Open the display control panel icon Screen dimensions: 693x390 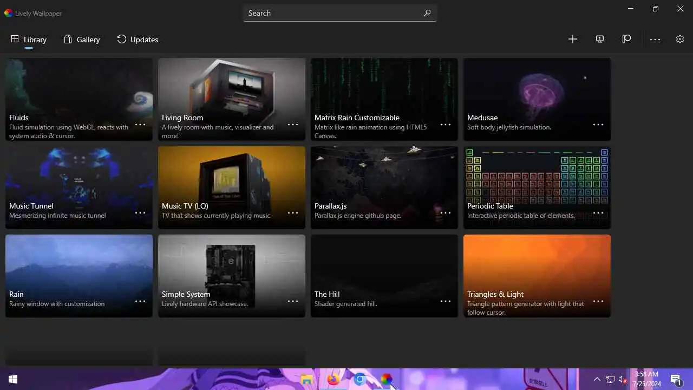600,39
